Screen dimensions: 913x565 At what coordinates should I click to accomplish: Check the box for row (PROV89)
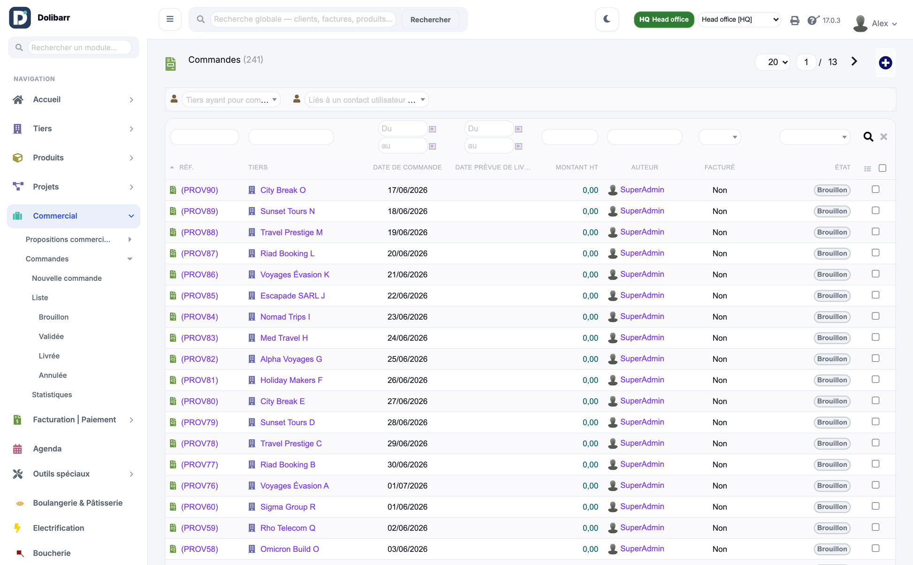click(875, 211)
